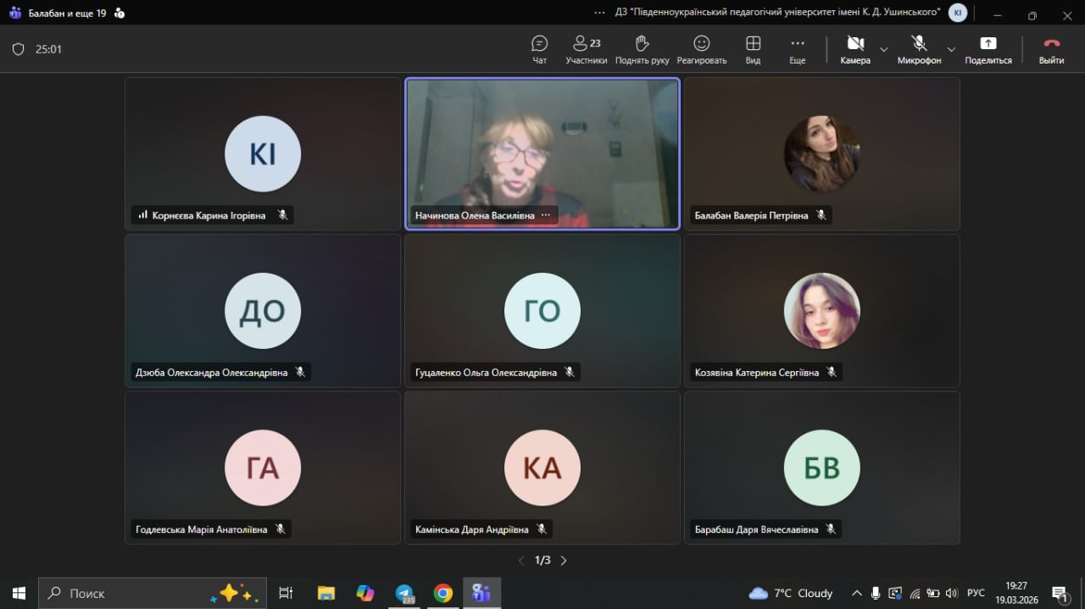Open the Chat panel
Viewport: 1085px width, 609px height.
(539, 49)
